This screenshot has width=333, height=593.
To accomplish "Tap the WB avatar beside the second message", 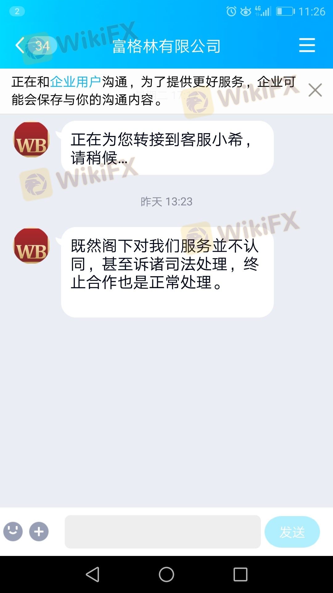I will 31,246.
